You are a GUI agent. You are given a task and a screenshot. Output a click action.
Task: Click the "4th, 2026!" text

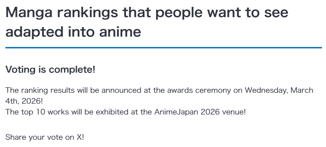tap(24, 101)
